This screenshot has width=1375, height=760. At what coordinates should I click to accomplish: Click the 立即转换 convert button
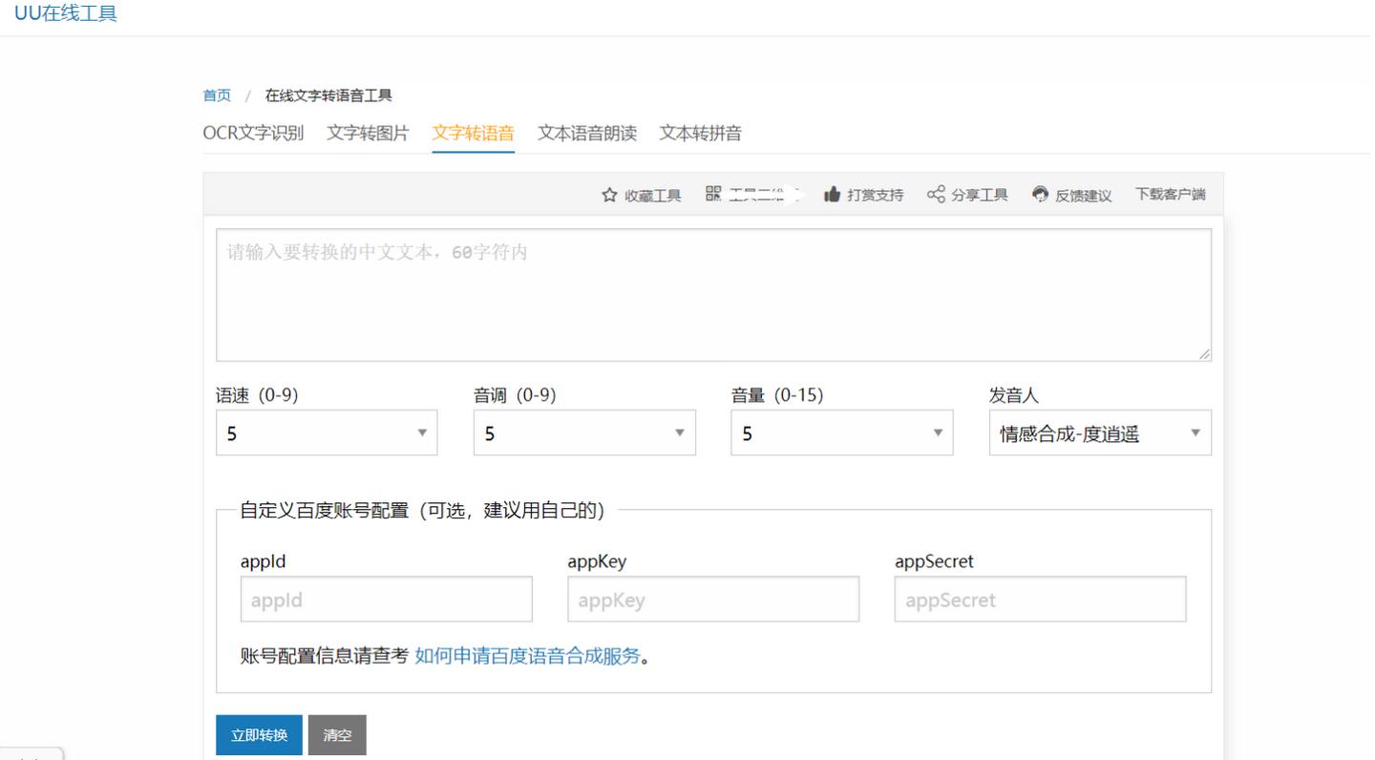point(258,735)
